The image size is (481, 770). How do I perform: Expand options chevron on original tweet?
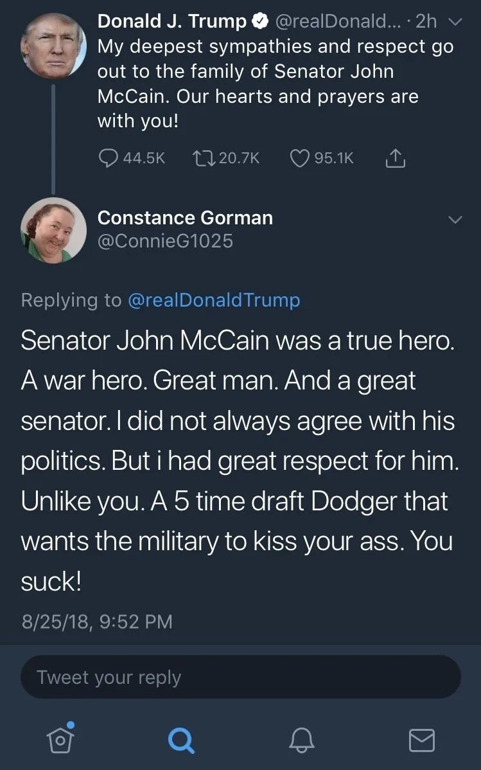coord(455,22)
